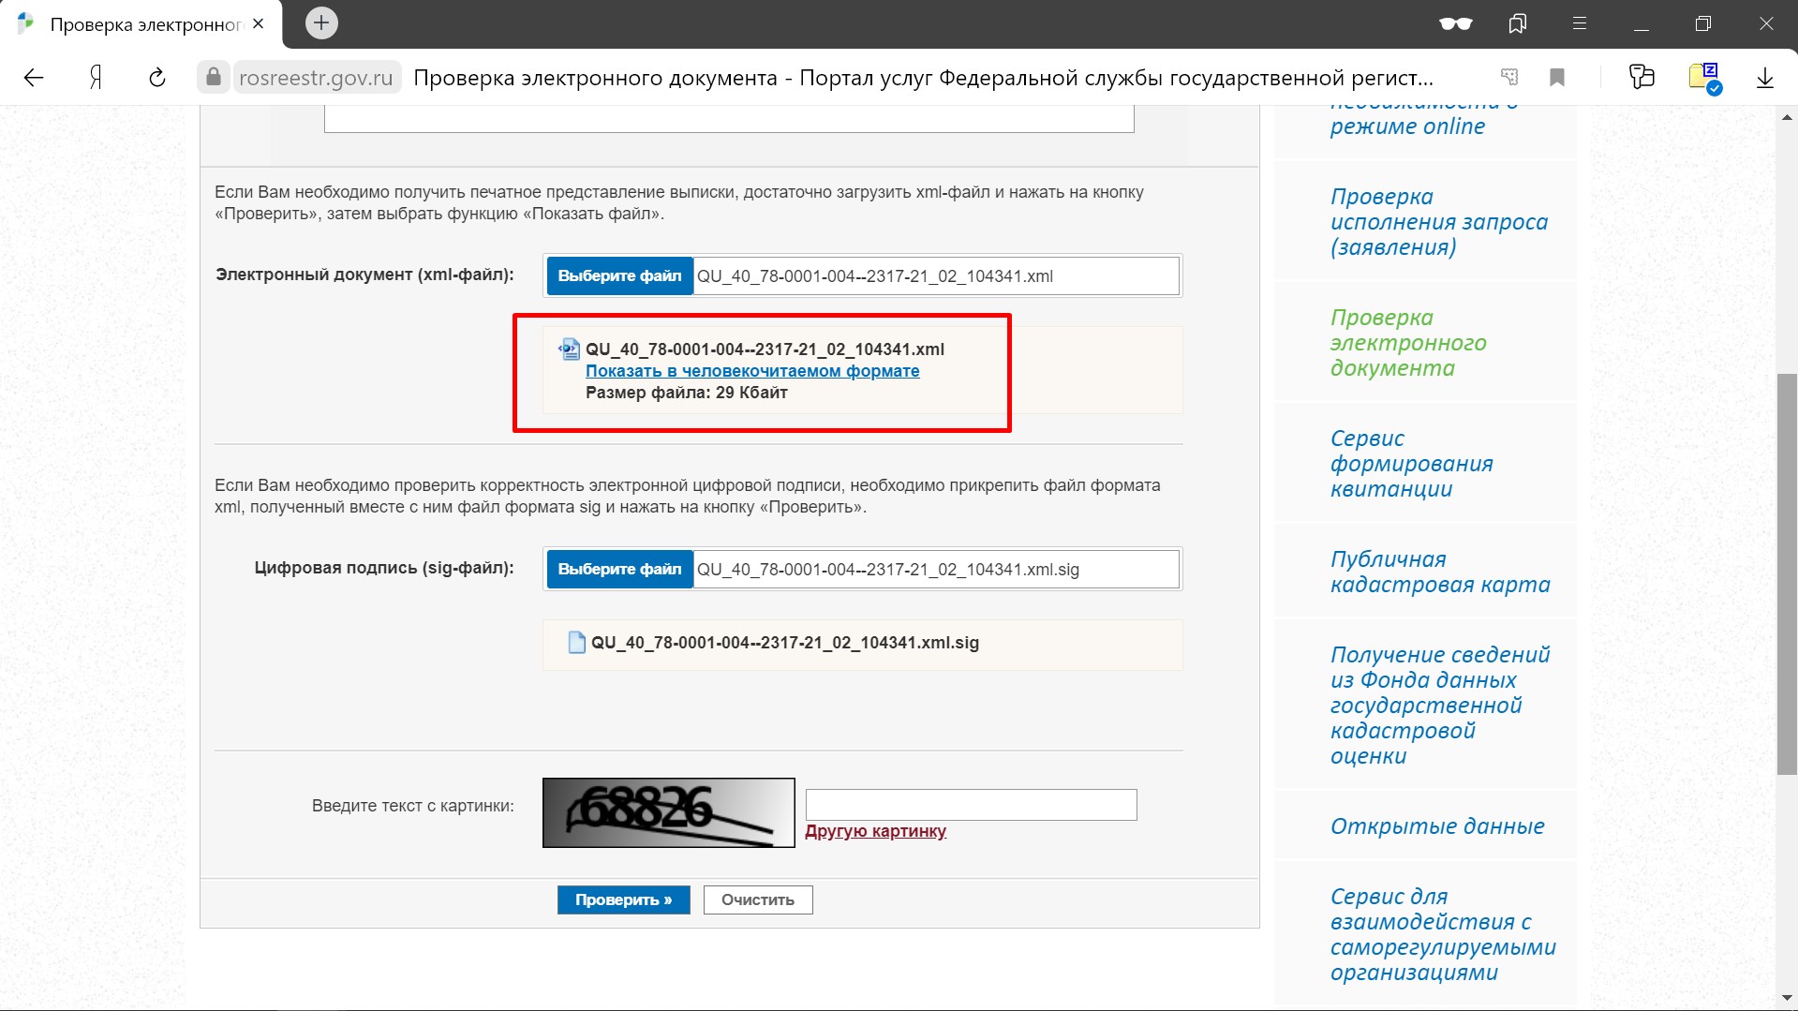
Task: Click the sig filename text field
Action: pos(936,570)
